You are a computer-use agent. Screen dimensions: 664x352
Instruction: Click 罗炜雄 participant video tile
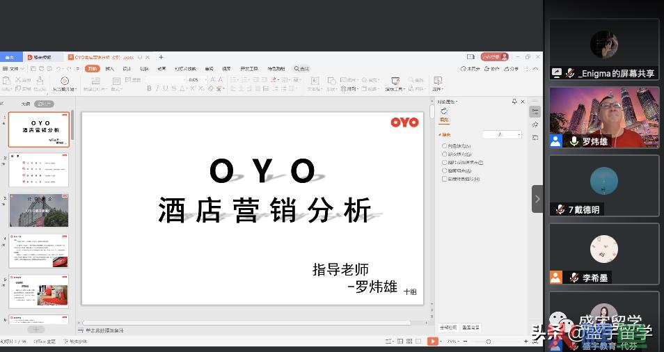(604, 117)
